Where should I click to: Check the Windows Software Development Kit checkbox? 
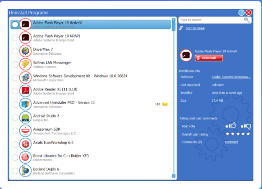[15, 78]
